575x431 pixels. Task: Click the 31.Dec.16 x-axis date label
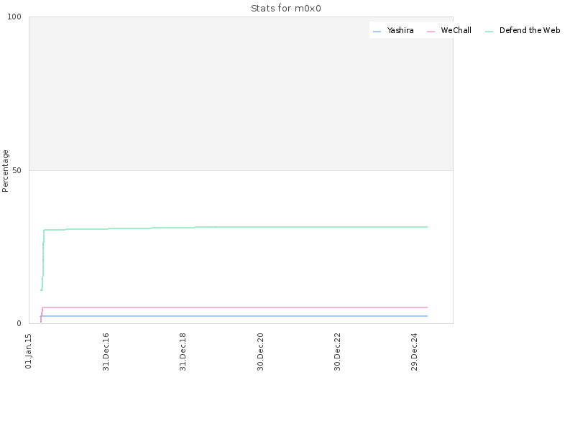106,351
